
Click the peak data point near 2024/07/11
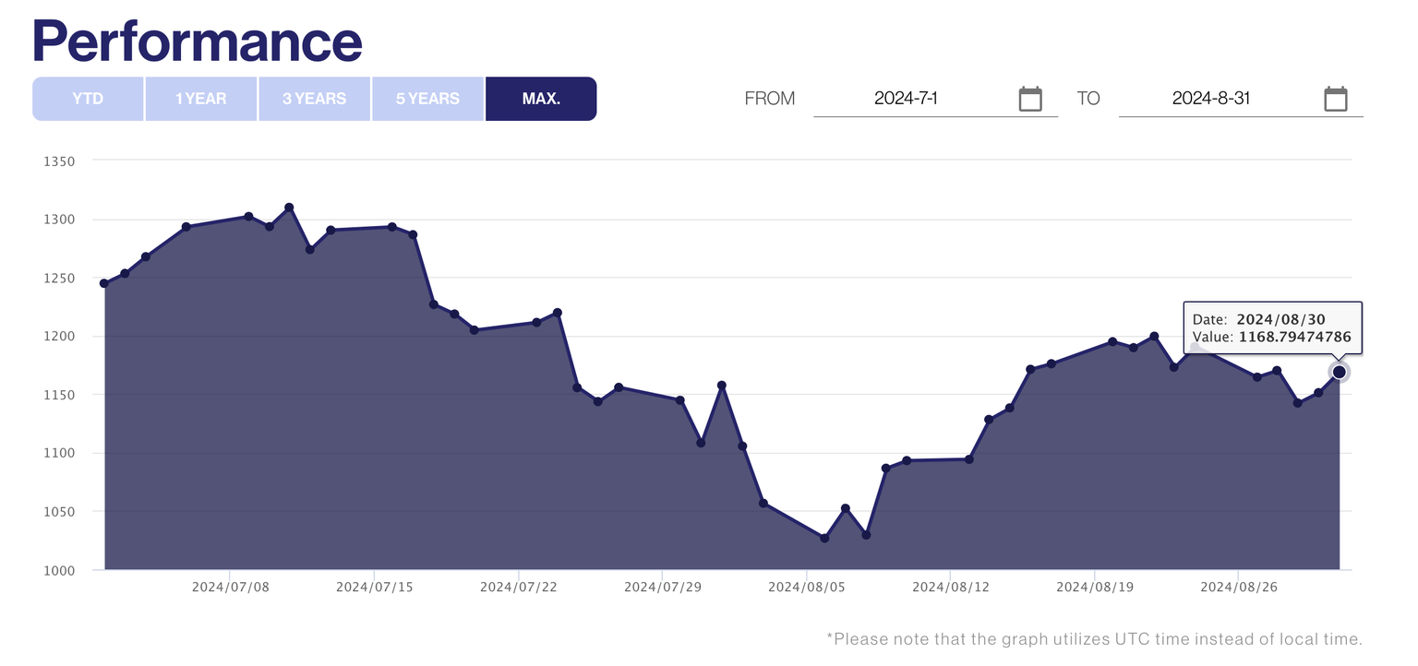click(289, 207)
